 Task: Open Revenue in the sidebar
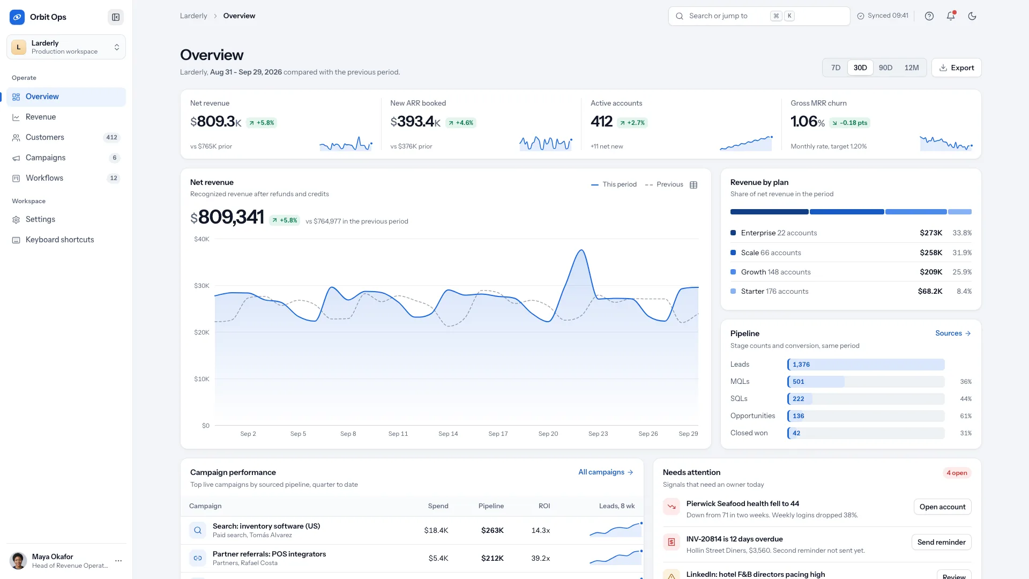click(x=66, y=117)
